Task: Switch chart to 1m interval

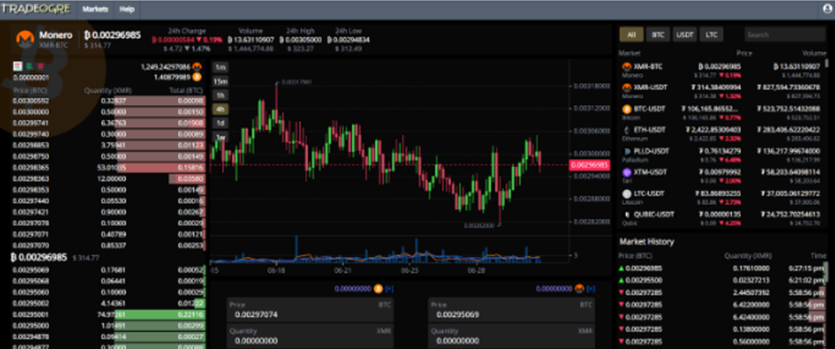Action: pyautogui.click(x=220, y=67)
